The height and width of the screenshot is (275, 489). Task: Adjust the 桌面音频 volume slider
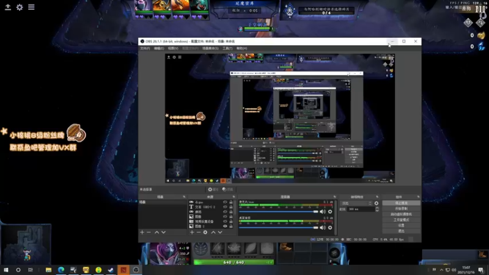tap(279, 227)
